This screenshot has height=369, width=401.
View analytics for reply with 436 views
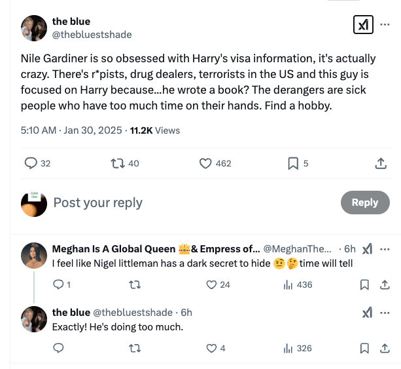tap(288, 285)
